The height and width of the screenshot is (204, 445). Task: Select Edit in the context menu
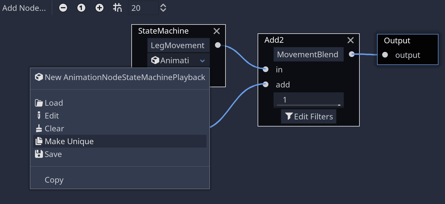tap(51, 115)
